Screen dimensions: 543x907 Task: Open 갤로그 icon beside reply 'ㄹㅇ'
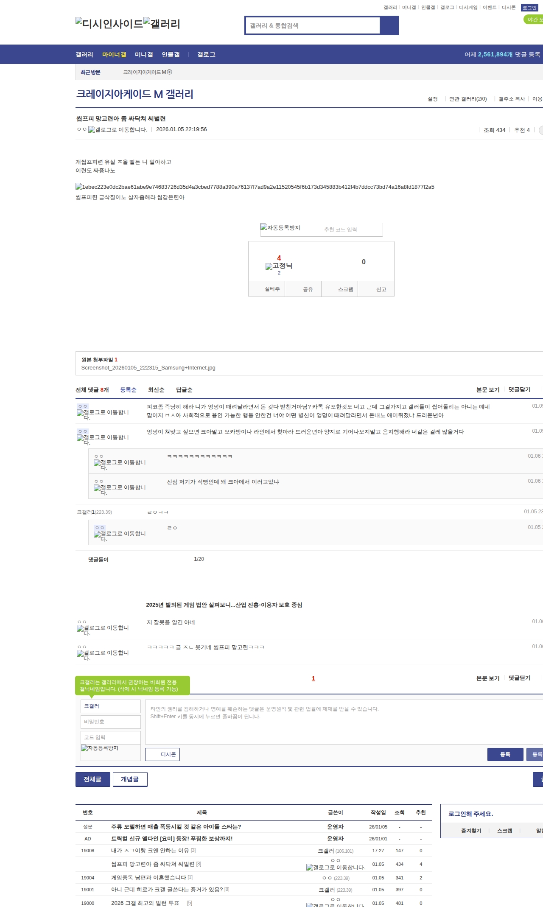click(120, 536)
